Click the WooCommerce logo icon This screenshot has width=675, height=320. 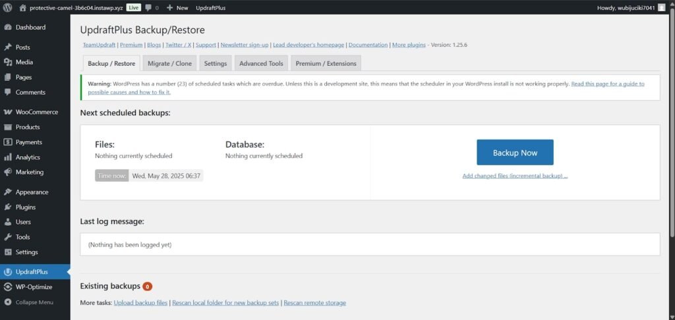(x=7, y=112)
